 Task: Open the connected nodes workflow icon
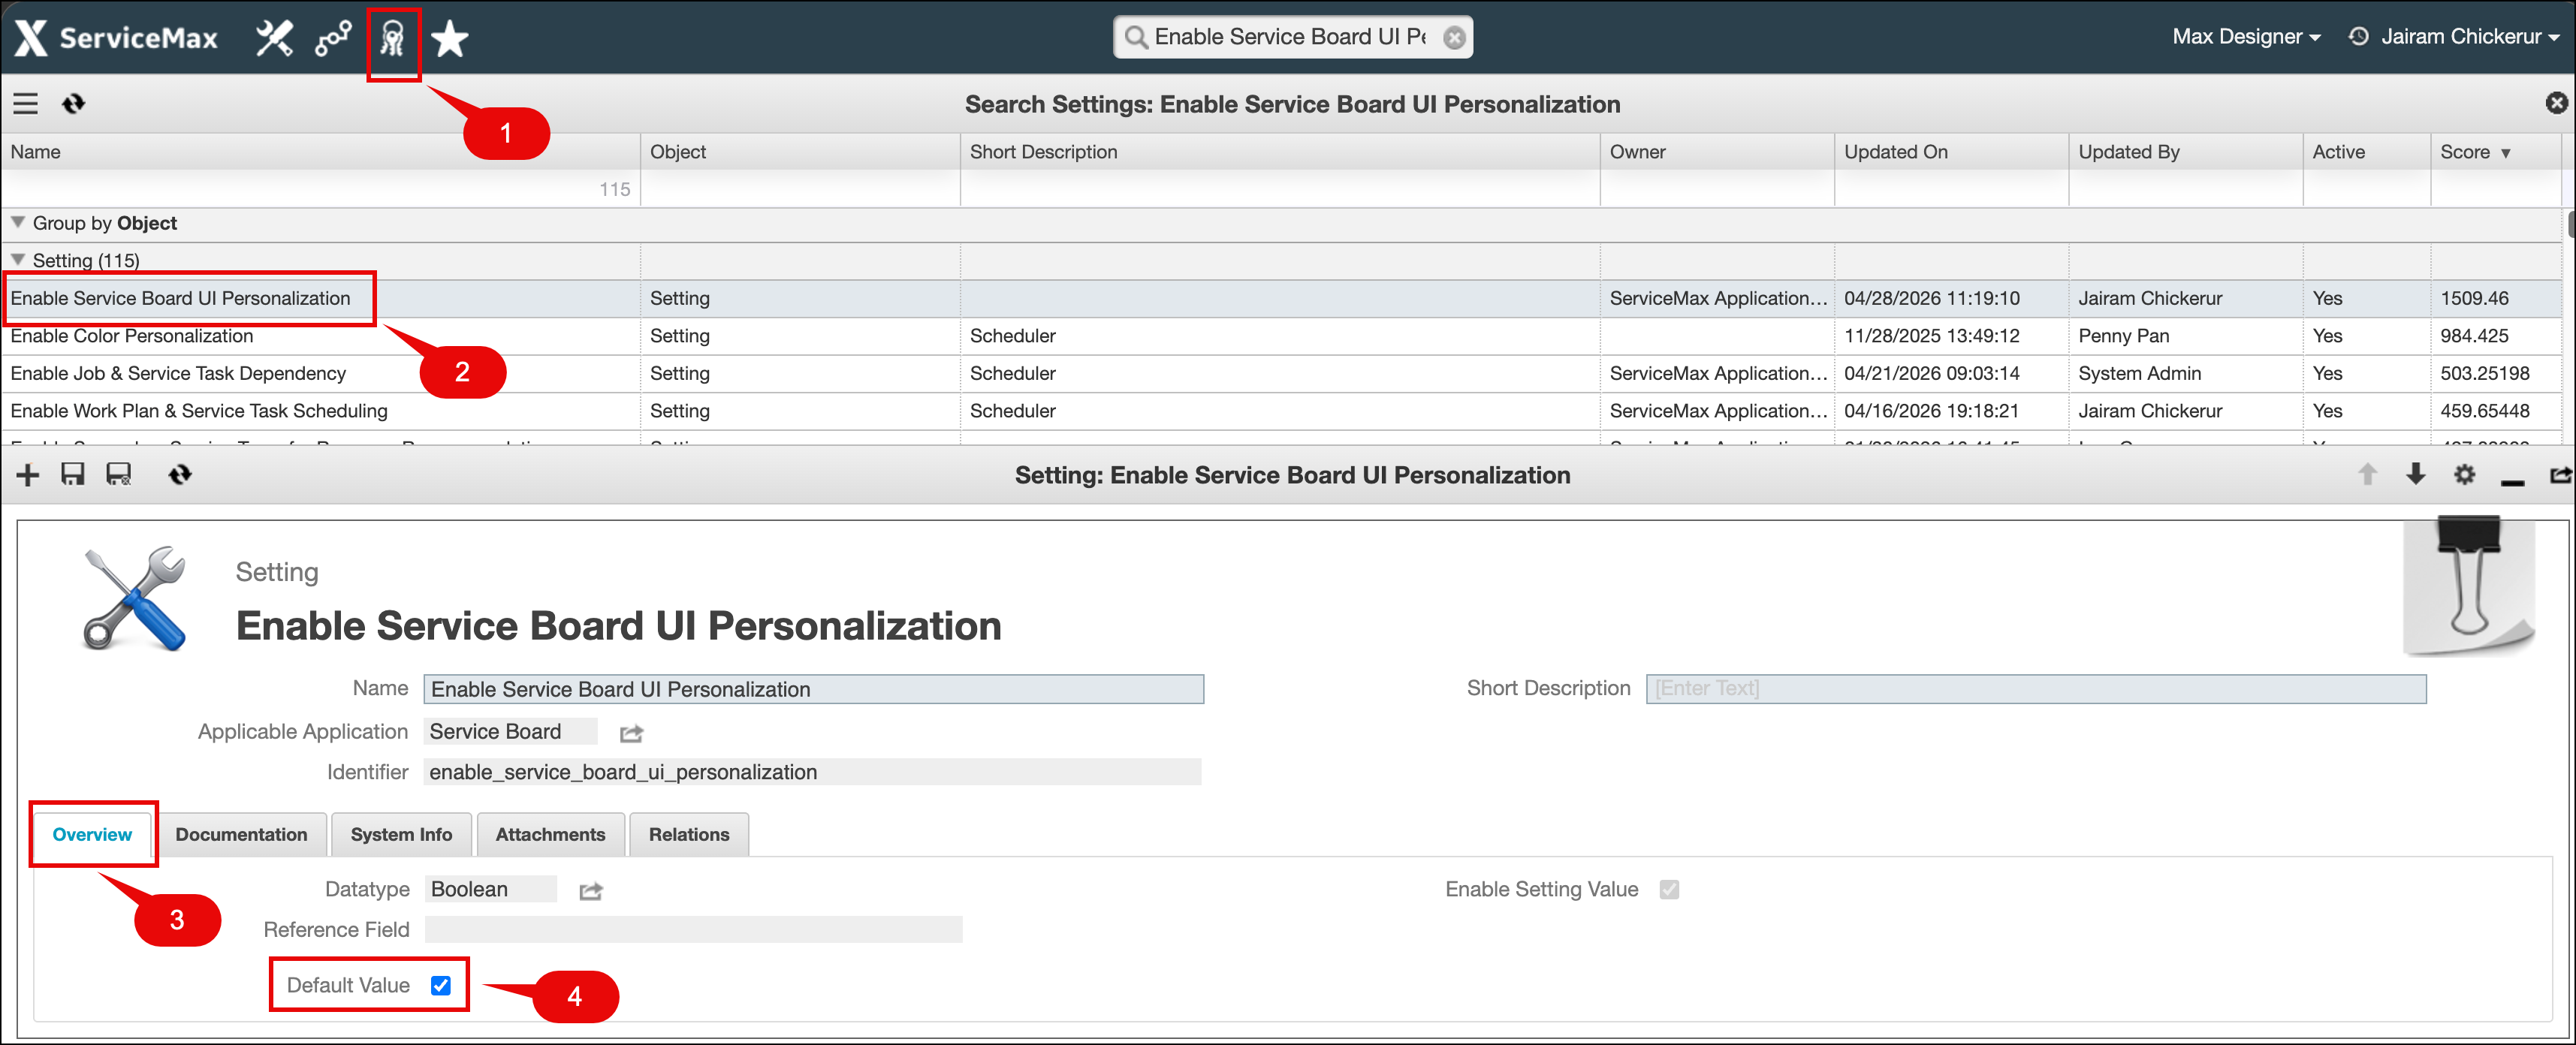[333, 38]
